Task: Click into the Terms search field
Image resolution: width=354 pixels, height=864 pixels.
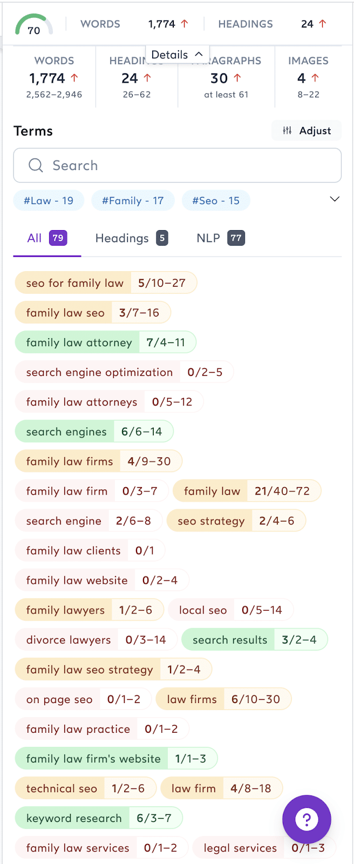Action: [178, 165]
